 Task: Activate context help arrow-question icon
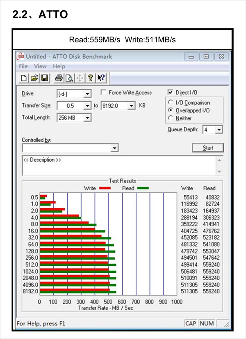101,78
